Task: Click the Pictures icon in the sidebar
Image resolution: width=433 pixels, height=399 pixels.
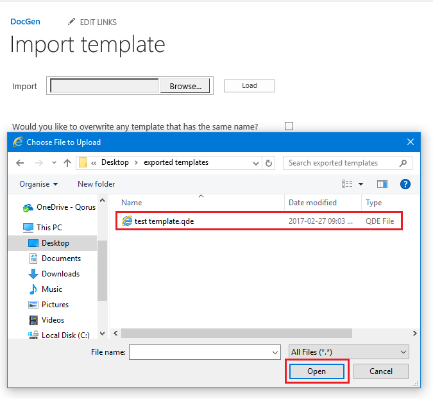Action: [33, 305]
